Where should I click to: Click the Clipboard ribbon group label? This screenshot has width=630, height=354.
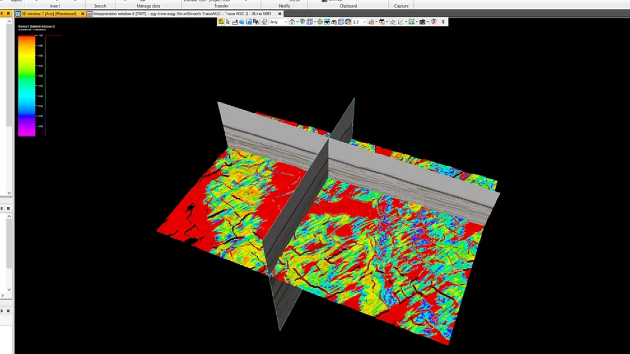click(x=348, y=6)
